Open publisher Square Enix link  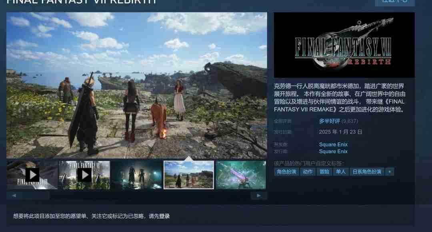click(x=333, y=151)
